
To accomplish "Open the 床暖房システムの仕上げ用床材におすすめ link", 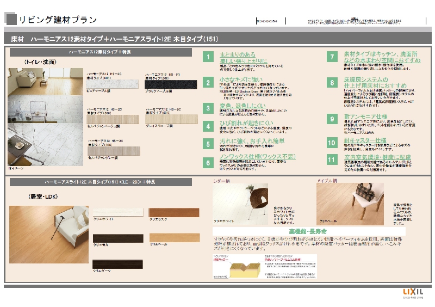I will (375, 83).
